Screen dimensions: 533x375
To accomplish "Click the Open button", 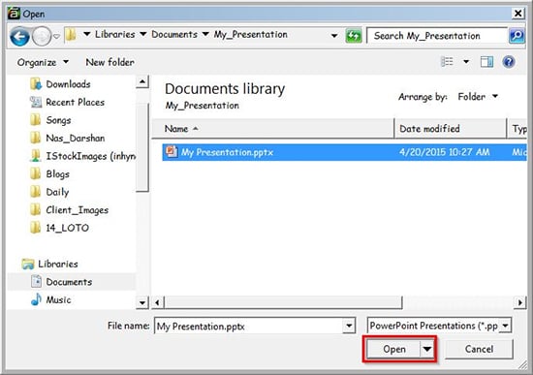I will tap(393, 349).
